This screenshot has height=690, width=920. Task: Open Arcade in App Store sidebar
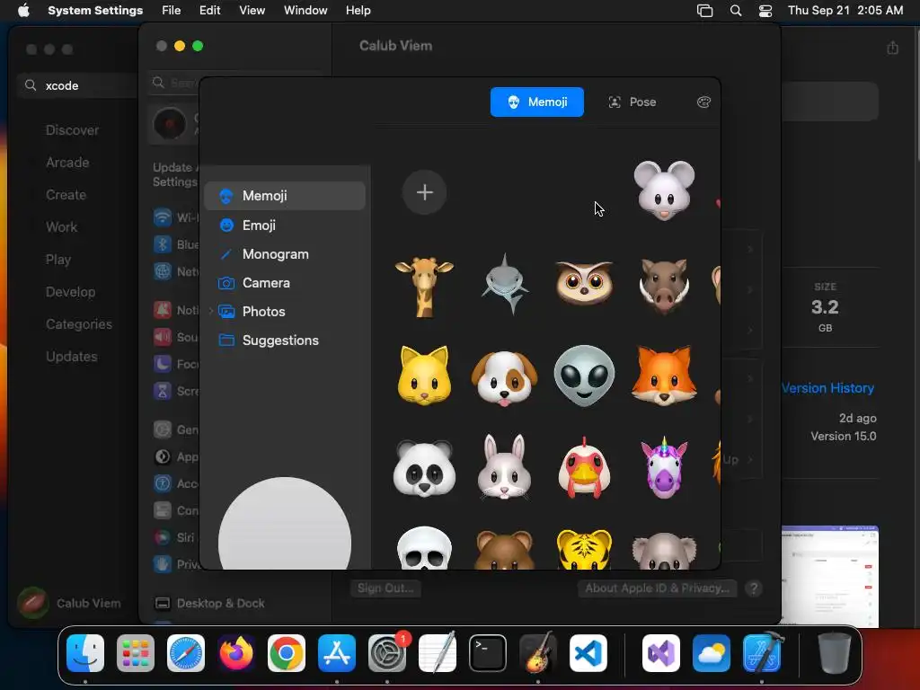click(67, 163)
